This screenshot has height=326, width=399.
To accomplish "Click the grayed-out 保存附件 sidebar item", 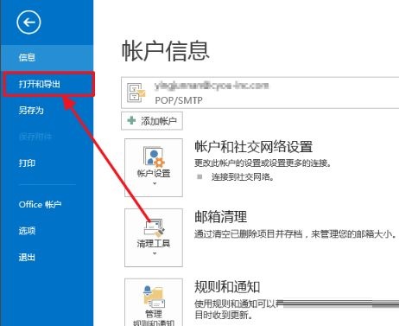I will click(35, 137).
